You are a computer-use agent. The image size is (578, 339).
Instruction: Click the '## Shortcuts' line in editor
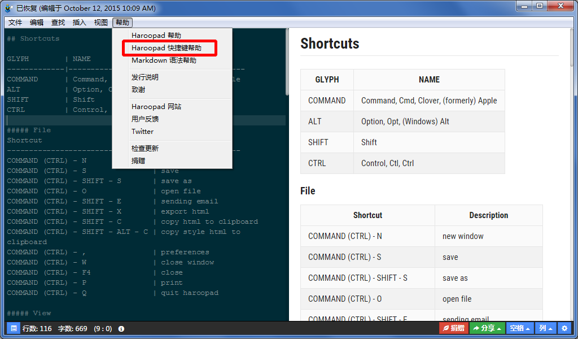33,38
